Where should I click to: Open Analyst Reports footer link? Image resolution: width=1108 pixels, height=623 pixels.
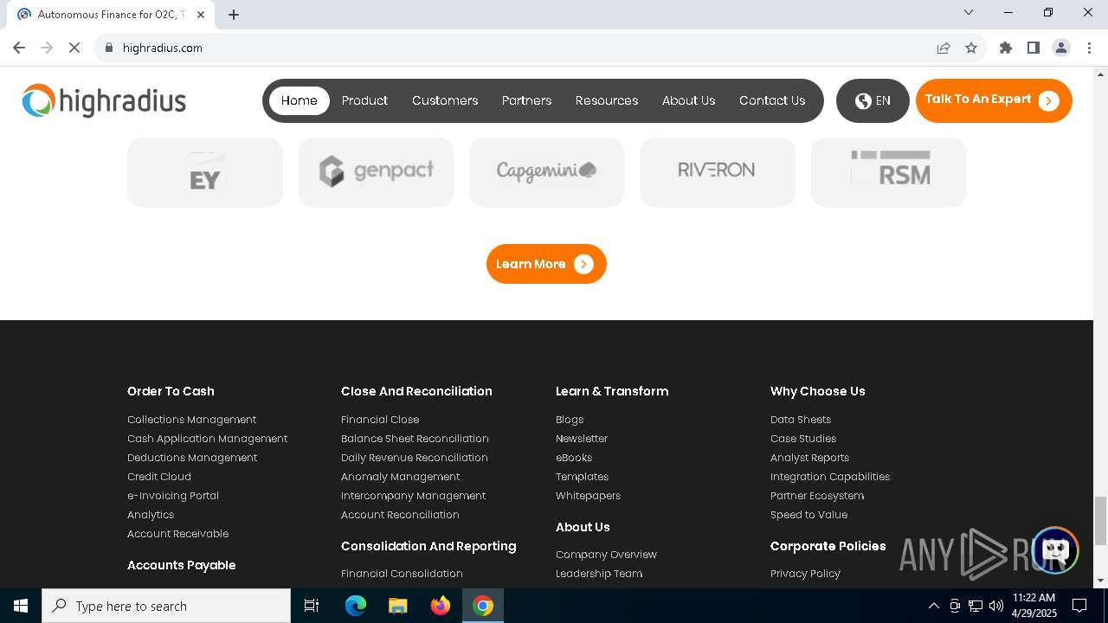click(809, 458)
